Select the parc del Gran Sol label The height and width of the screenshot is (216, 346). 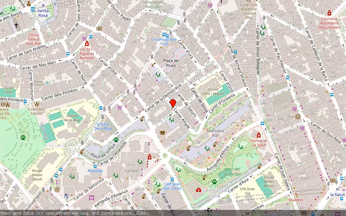[232, 172]
